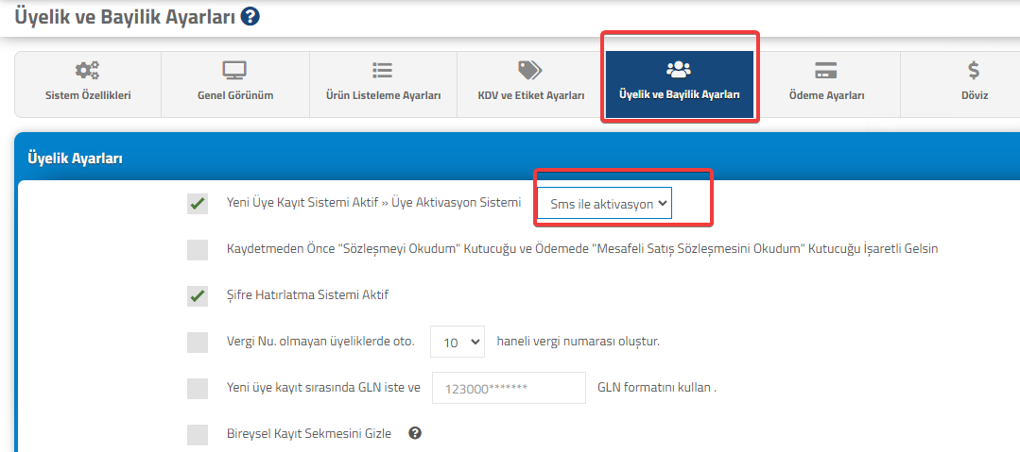Viewport: 1020px width, 452px height.
Task: Open the tax number digit count dropdown
Action: click(458, 342)
